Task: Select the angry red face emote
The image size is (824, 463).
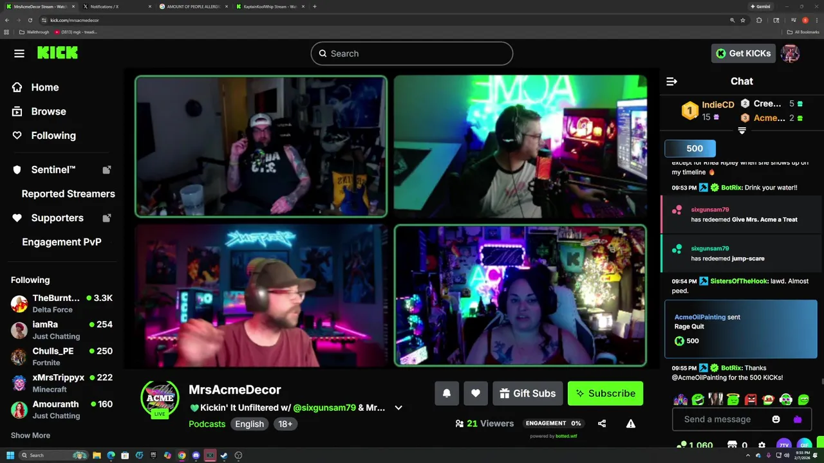Action: click(751, 400)
